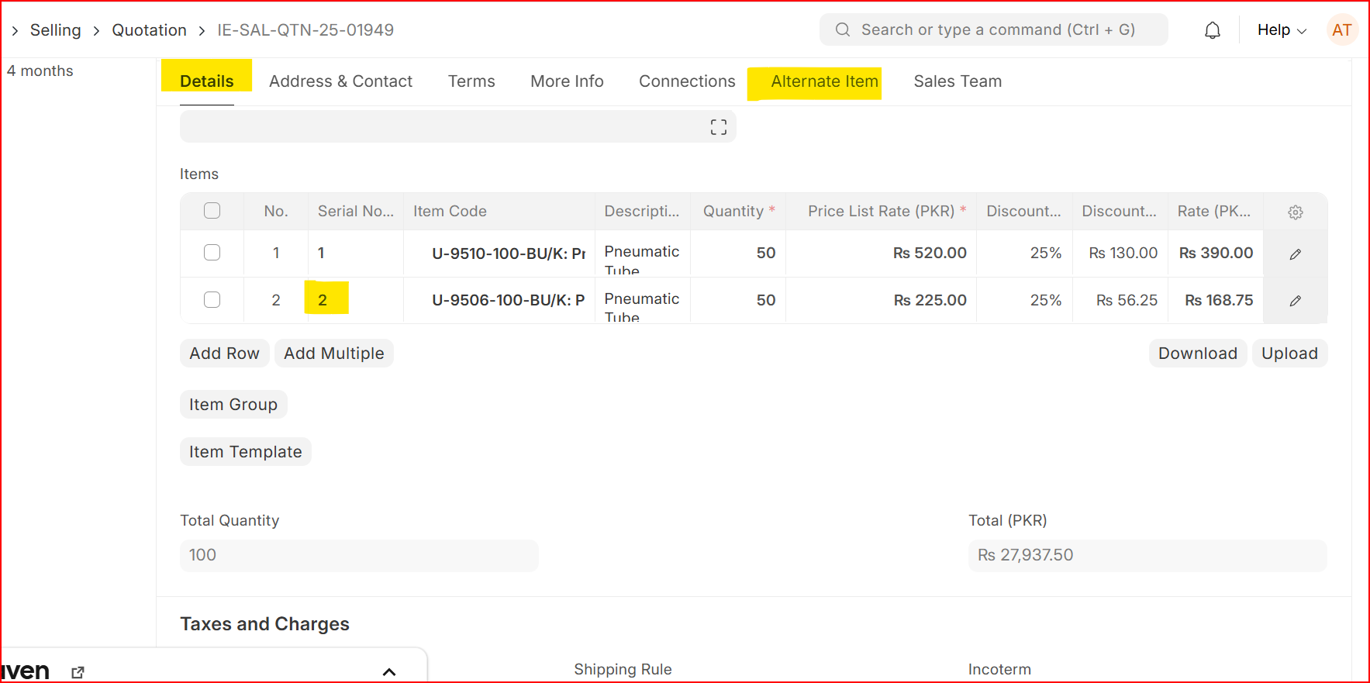This screenshot has height=683, width=1370.
Task: Open external link icon at bottom left
Action: tap(78, 672)
